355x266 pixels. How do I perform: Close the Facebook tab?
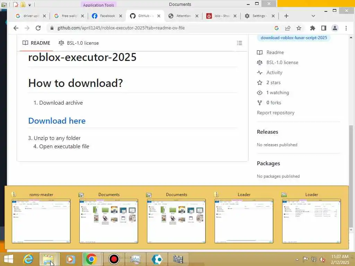click(121, 16)
